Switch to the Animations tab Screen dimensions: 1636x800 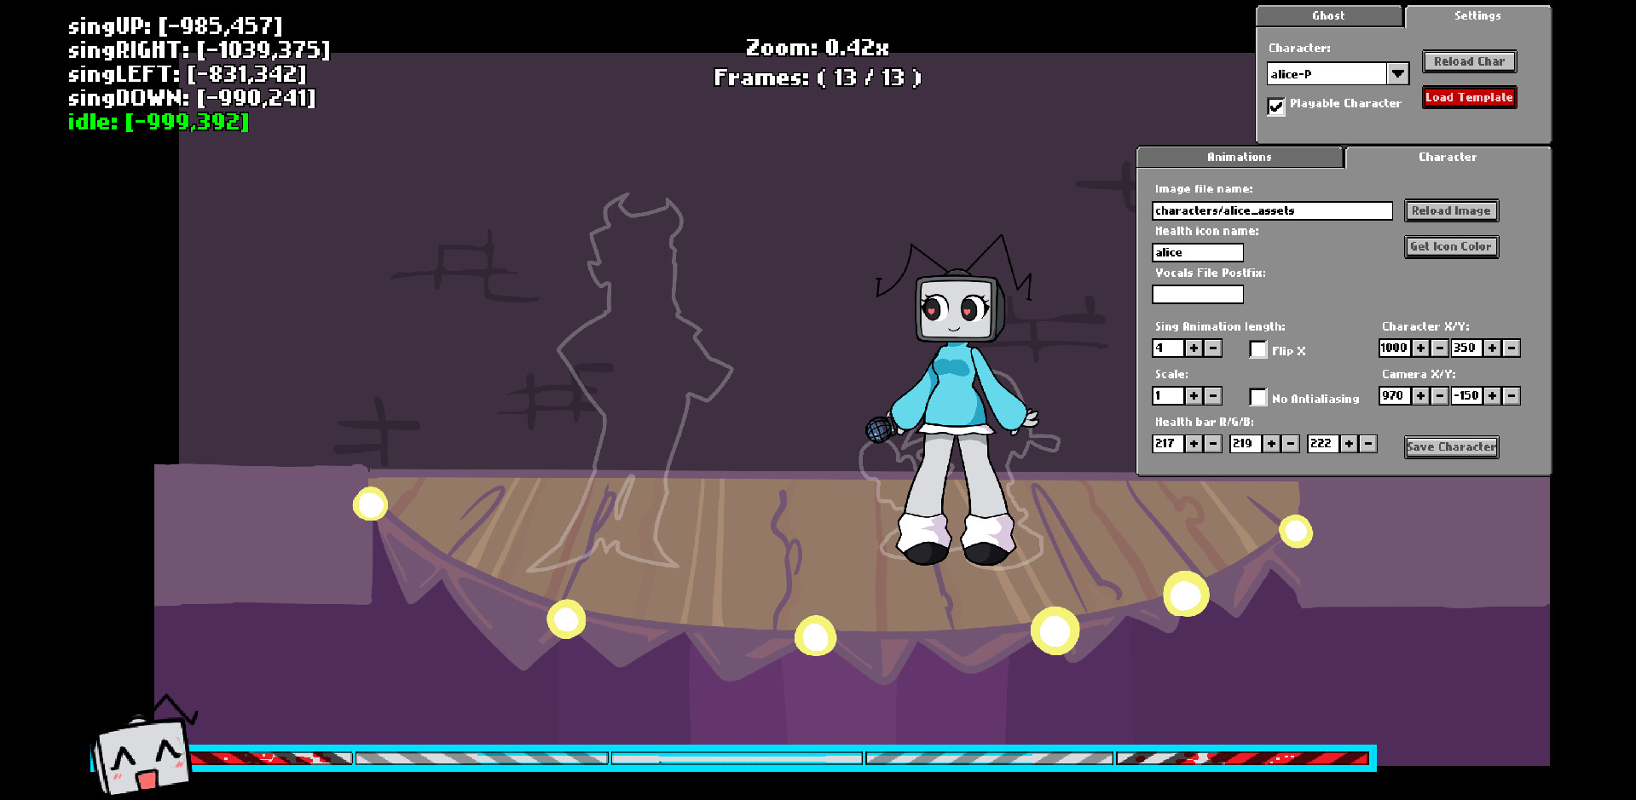pyautogui.click(x=1238, y=157)
